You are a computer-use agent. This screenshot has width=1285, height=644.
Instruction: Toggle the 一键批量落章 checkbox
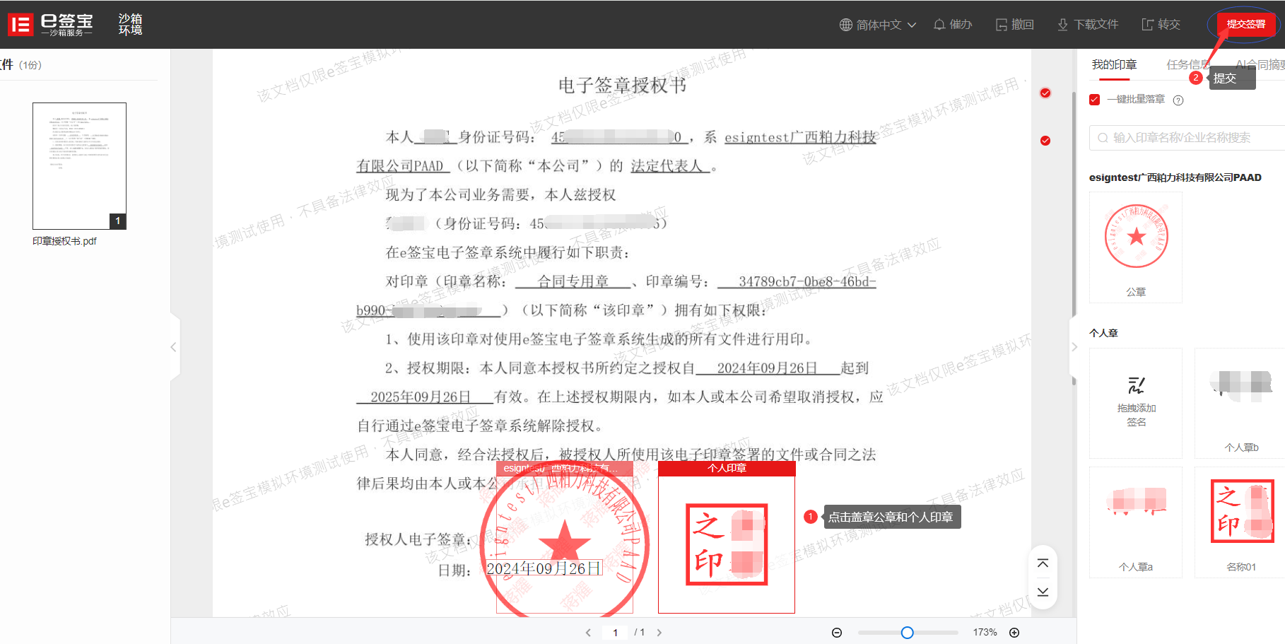(x=1095, y=100)
